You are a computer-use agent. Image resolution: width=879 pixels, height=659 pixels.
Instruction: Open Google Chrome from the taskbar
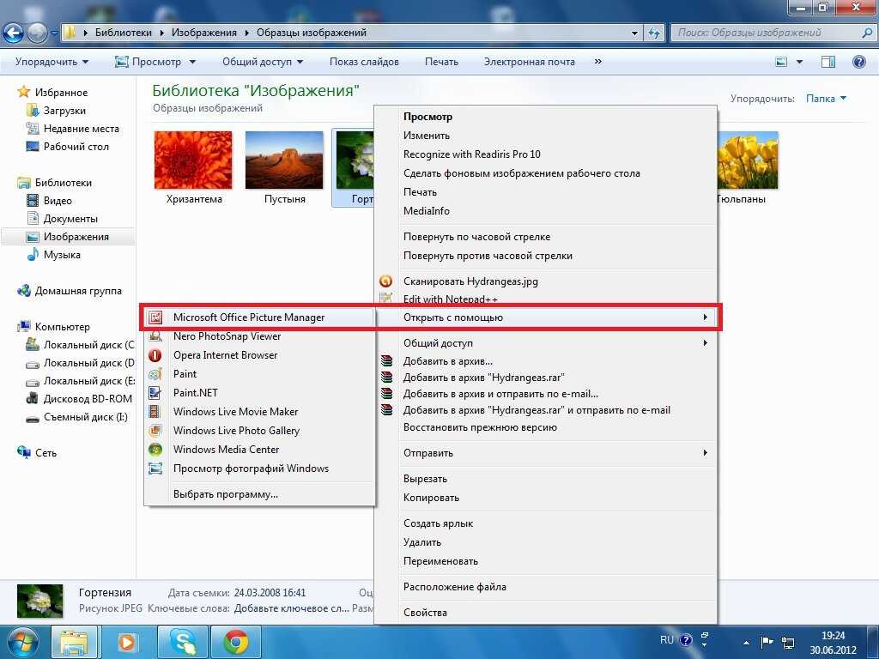click(x=236, y=642)
